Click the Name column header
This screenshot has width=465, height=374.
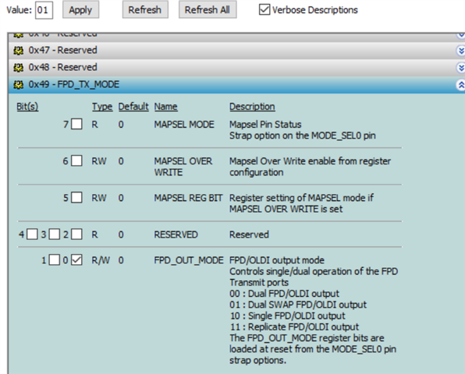tap(165, 107)
